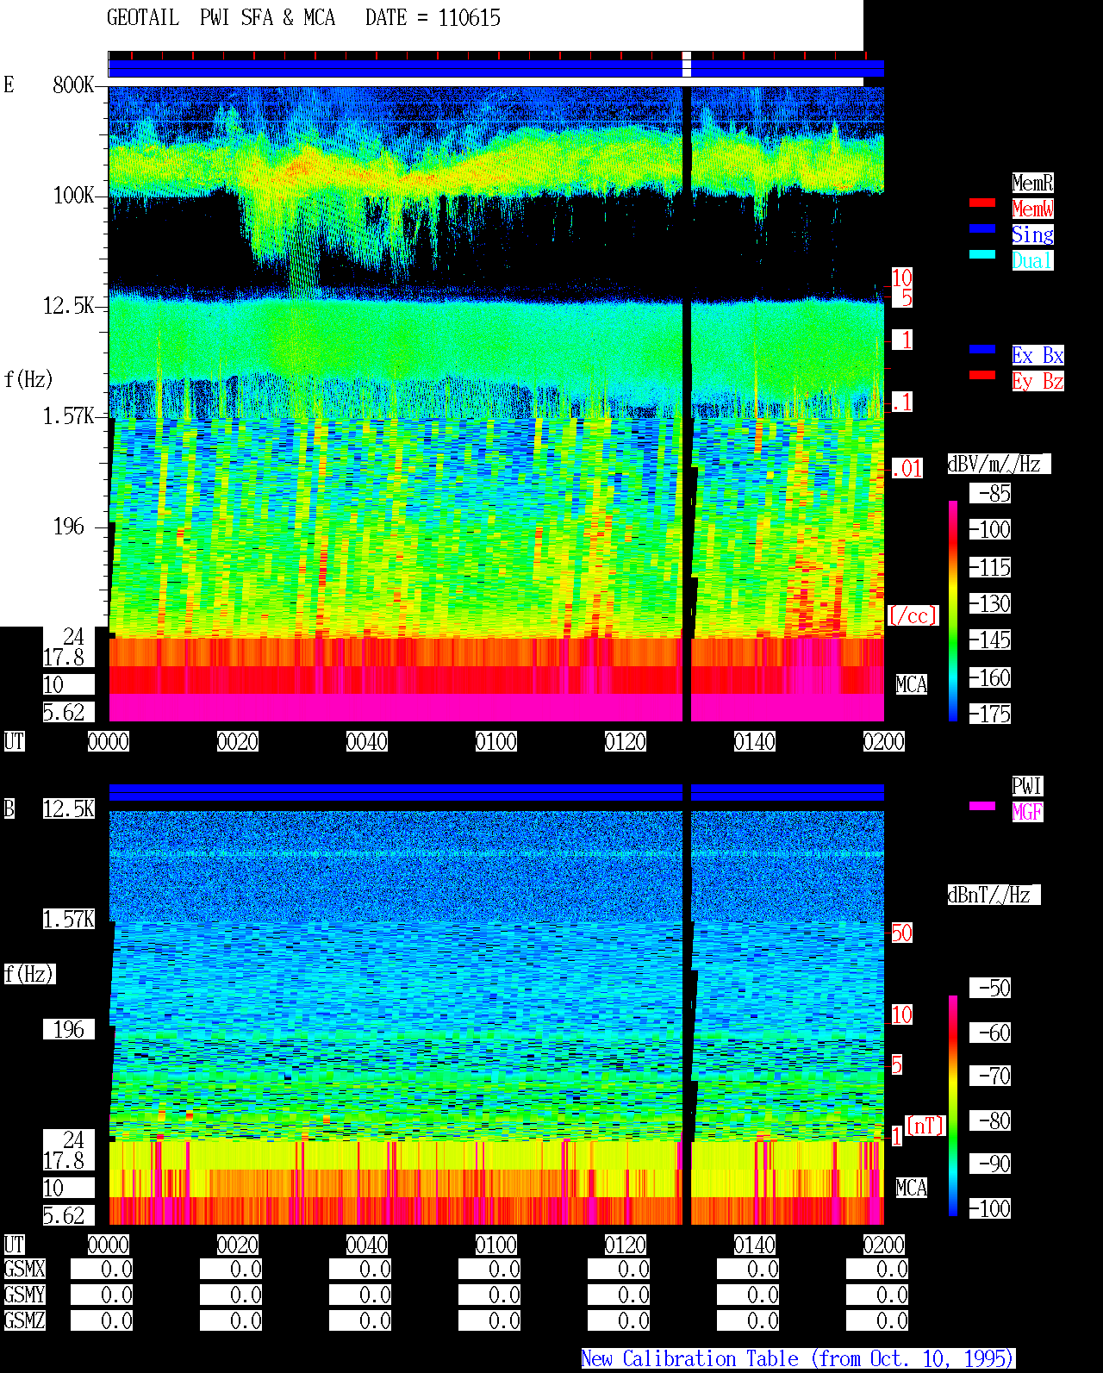Click the dBV/m/√Hz unit label
1103x1373 pixels.
[x=999, y=464]
